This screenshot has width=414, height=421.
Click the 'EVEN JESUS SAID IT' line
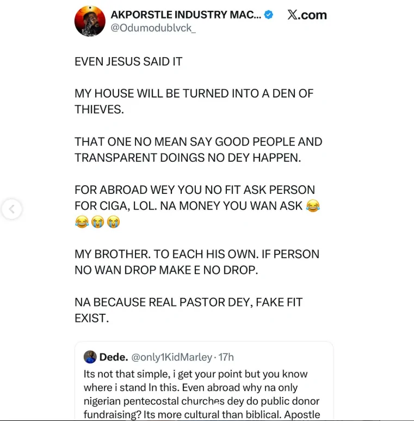point(128,62)
